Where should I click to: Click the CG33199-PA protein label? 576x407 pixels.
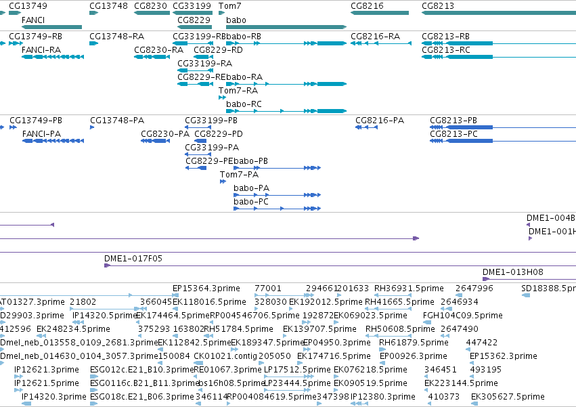click(212, 148)
